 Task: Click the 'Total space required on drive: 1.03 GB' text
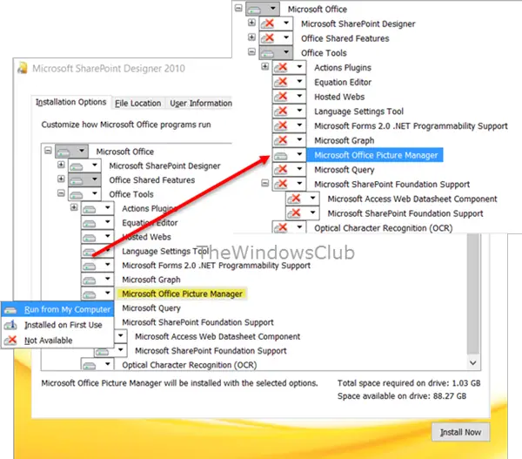[409, 383]
